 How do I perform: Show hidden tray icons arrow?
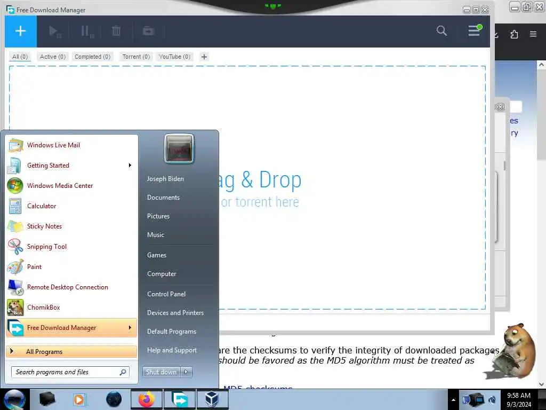click(x=453, y=400)
